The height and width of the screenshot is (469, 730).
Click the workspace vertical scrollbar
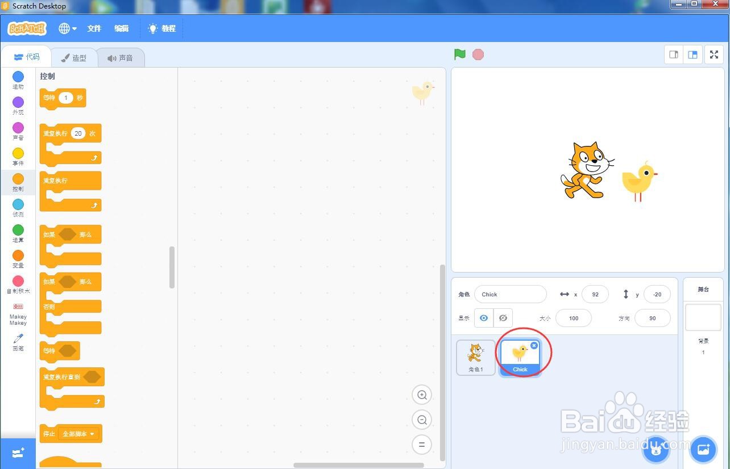point(443,362)
